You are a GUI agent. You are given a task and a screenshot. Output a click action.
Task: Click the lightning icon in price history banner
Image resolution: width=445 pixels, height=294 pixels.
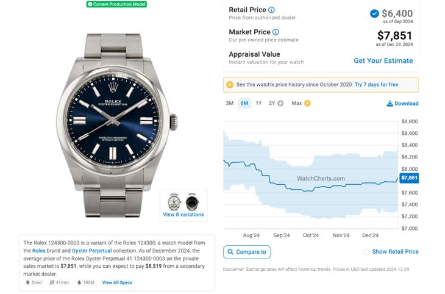pos(229,84)
